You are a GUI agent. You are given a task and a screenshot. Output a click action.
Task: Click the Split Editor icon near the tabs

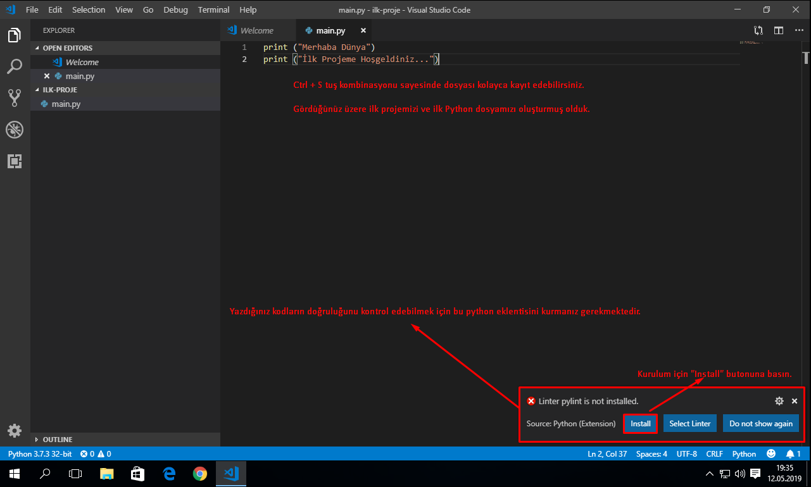779,30
